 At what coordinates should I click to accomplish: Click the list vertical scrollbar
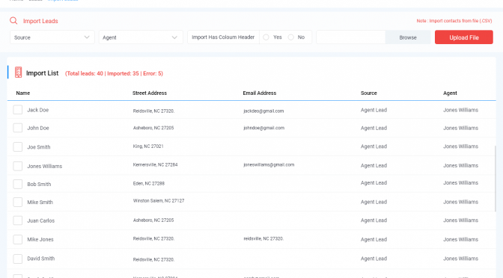click(495, 179)
